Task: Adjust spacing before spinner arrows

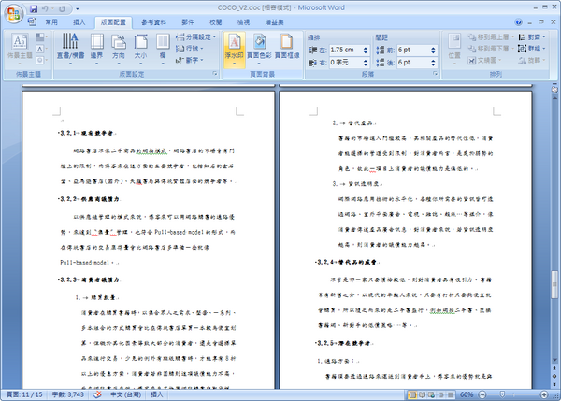Action: tap(433, 50)
